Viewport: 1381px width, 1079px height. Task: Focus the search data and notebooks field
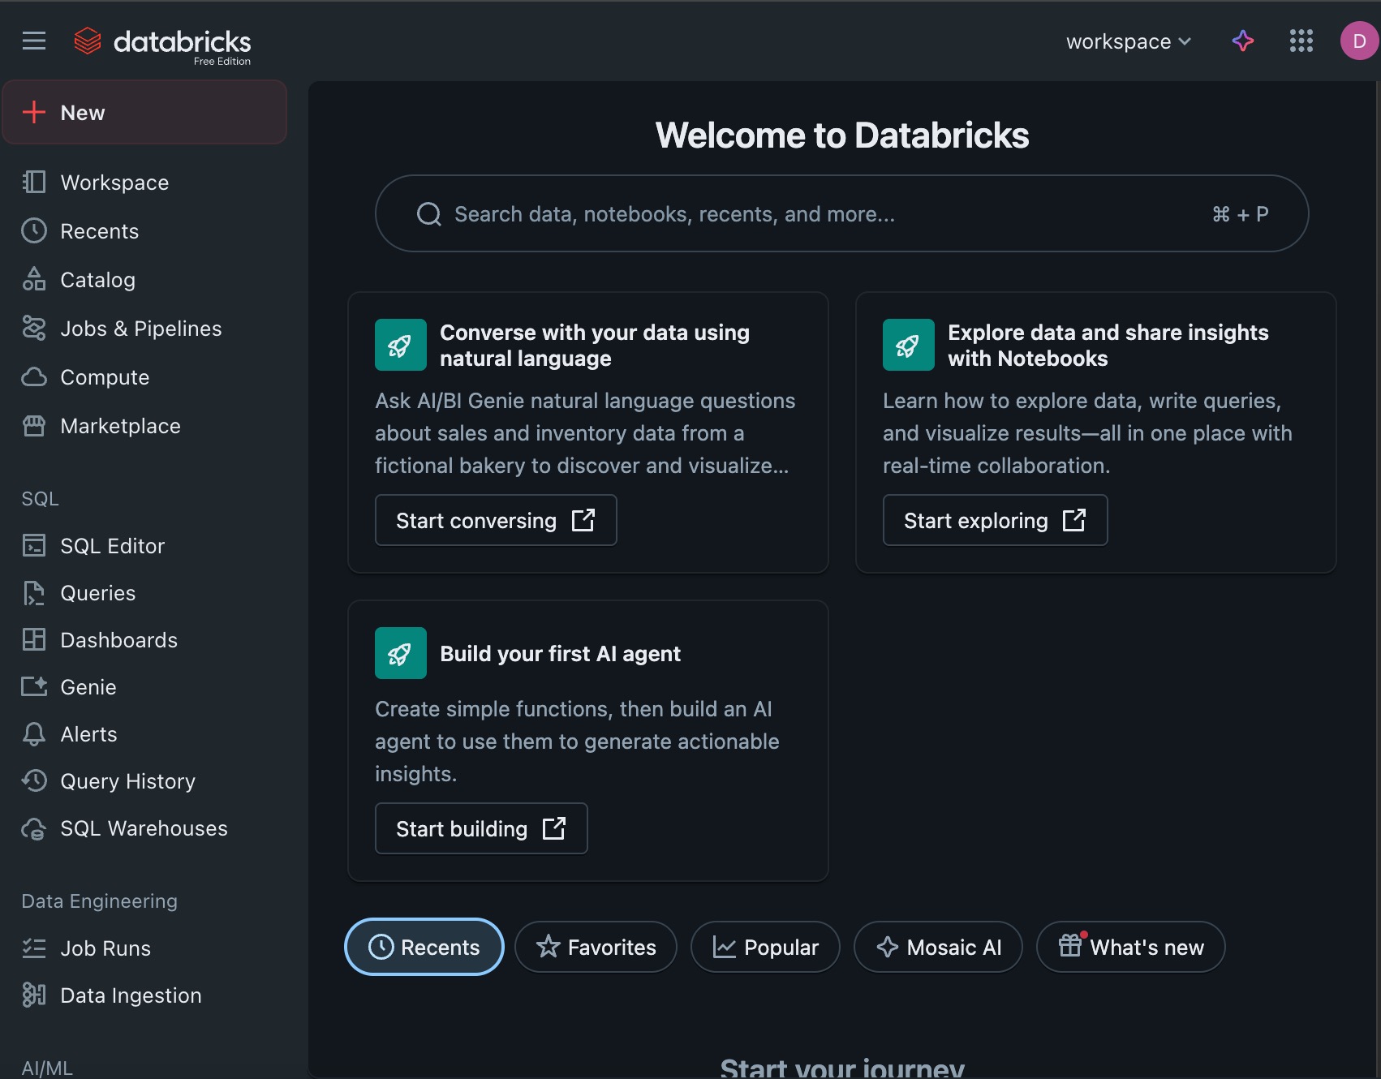tap(841, 213)
